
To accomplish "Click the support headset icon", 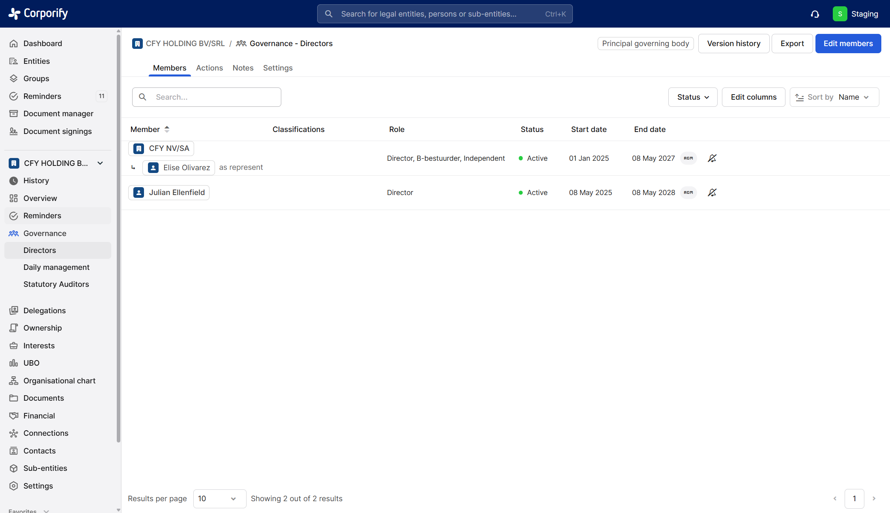I will [x=815, y=14].
